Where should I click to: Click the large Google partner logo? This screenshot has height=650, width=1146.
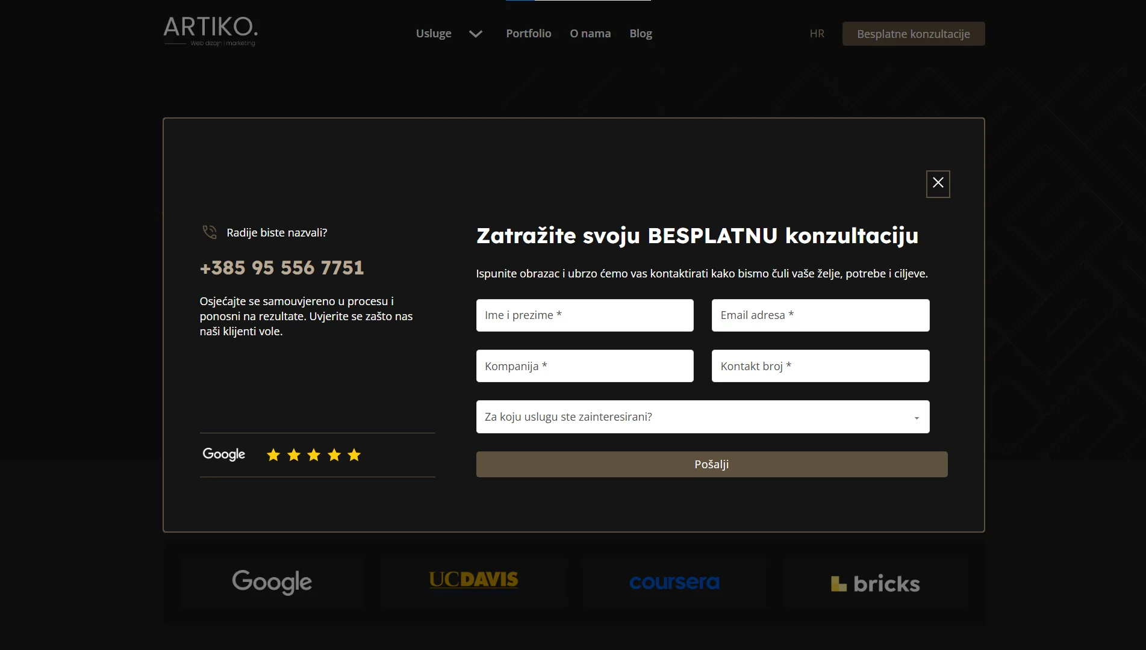(272, 582)
